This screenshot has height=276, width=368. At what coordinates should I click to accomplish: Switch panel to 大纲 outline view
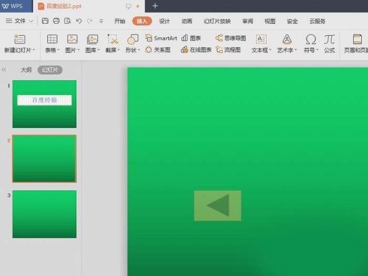click(x=26, y=70)
